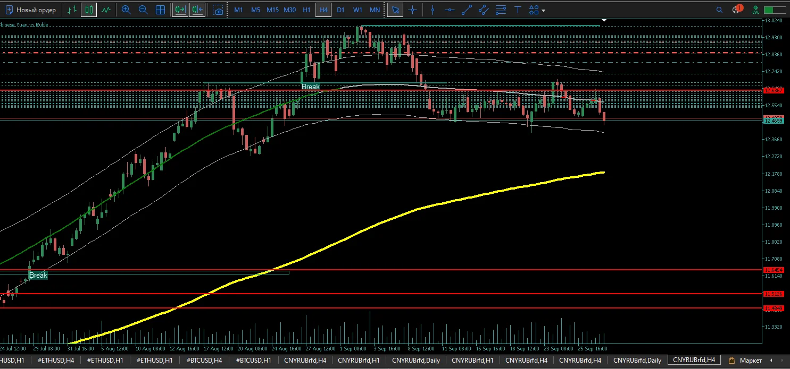Select the equidistant channel tool

[483, 10]
